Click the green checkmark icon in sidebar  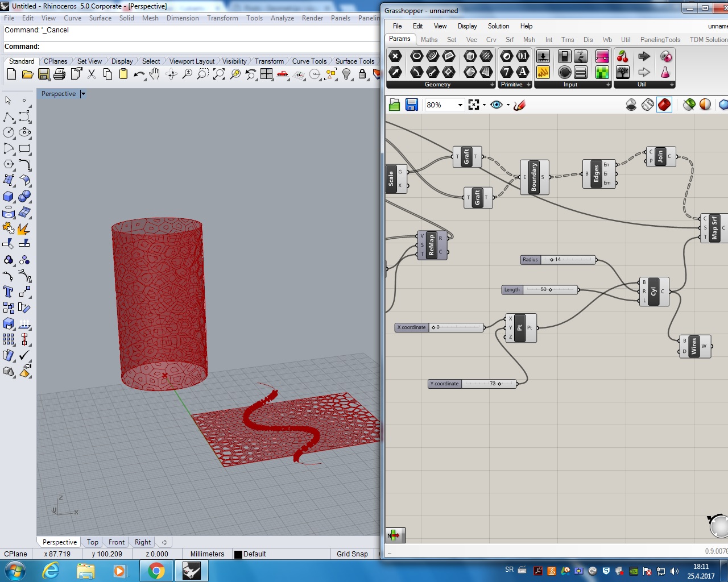click(x=24, y=356)
